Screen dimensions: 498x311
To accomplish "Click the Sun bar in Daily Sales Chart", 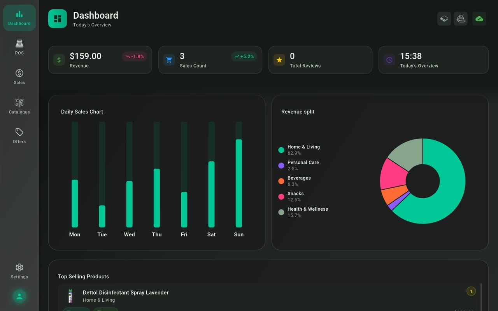I will (239, 183).
